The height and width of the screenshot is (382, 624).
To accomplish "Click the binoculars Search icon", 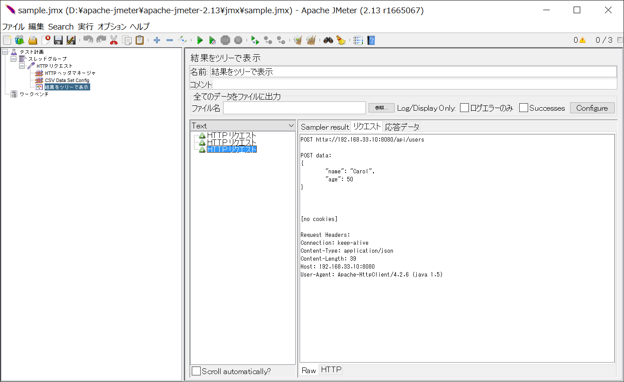I will [x=328, y=41].
